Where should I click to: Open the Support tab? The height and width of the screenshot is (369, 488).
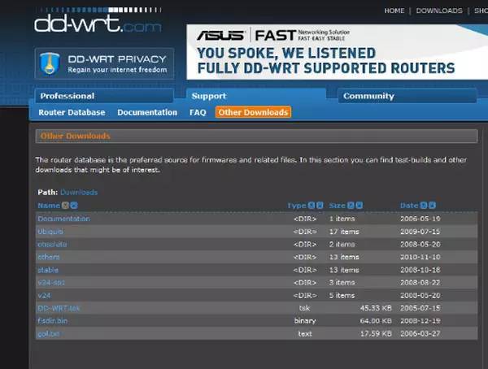(x=256, y=96)
